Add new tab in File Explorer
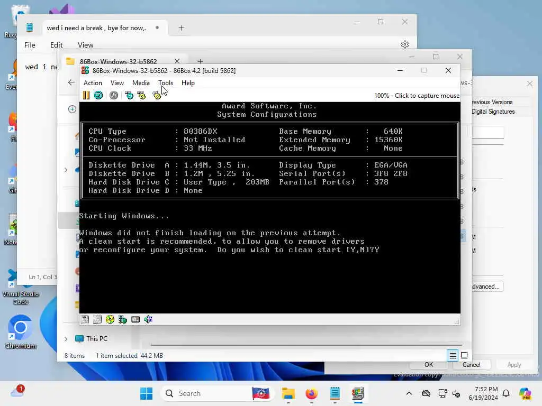Screen dimensions: 542x406 point(200,61)
